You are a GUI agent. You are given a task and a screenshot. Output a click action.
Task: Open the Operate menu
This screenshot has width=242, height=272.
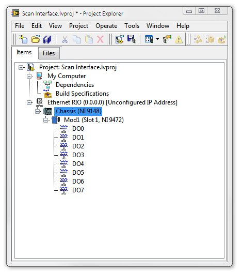click(x=106, y=26)
